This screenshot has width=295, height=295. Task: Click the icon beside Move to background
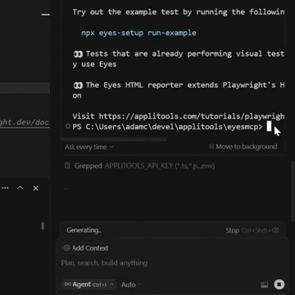coord(211,147)
